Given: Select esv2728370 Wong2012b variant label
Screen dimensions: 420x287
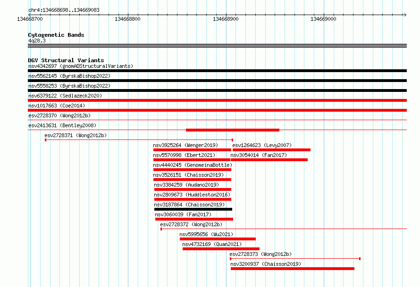Looking at the screenshot, I should tap(59, 115).
